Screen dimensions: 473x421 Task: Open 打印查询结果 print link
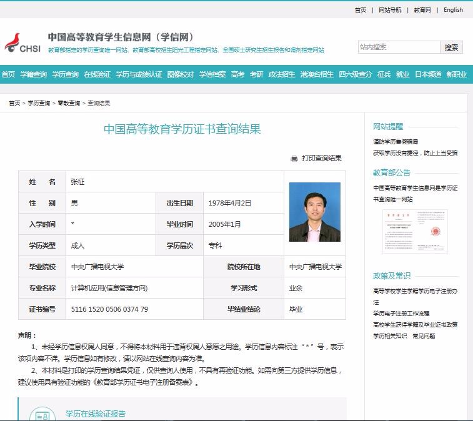click(322, 158)
